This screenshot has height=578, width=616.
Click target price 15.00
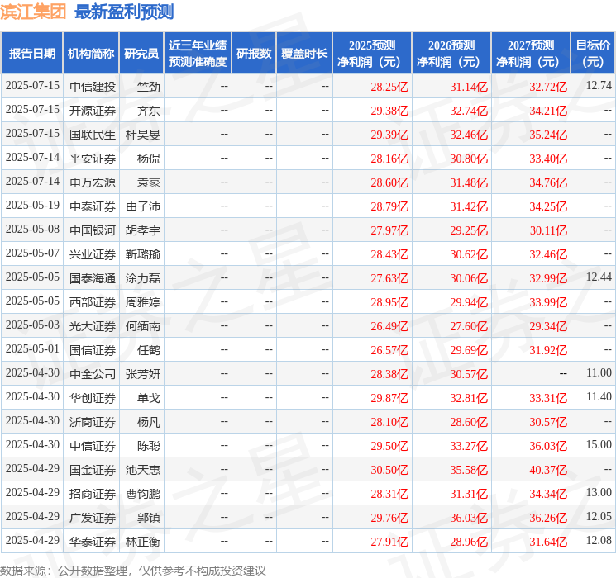tap(599, 444)
